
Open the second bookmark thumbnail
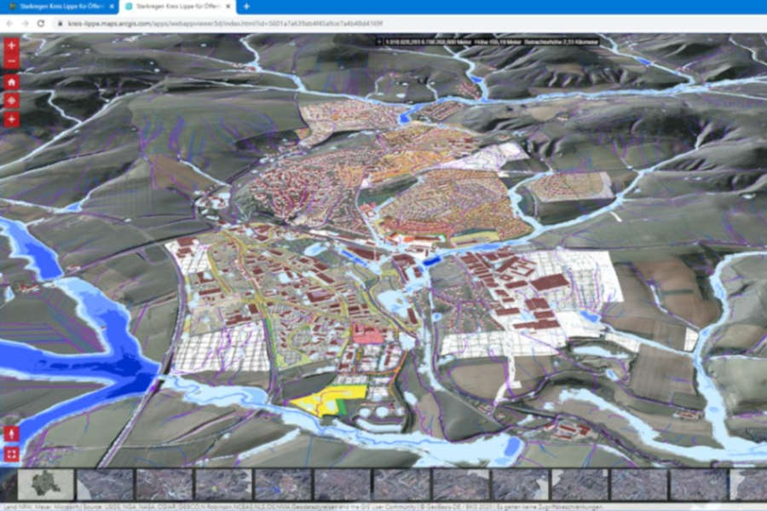click(x=105, y=485)
